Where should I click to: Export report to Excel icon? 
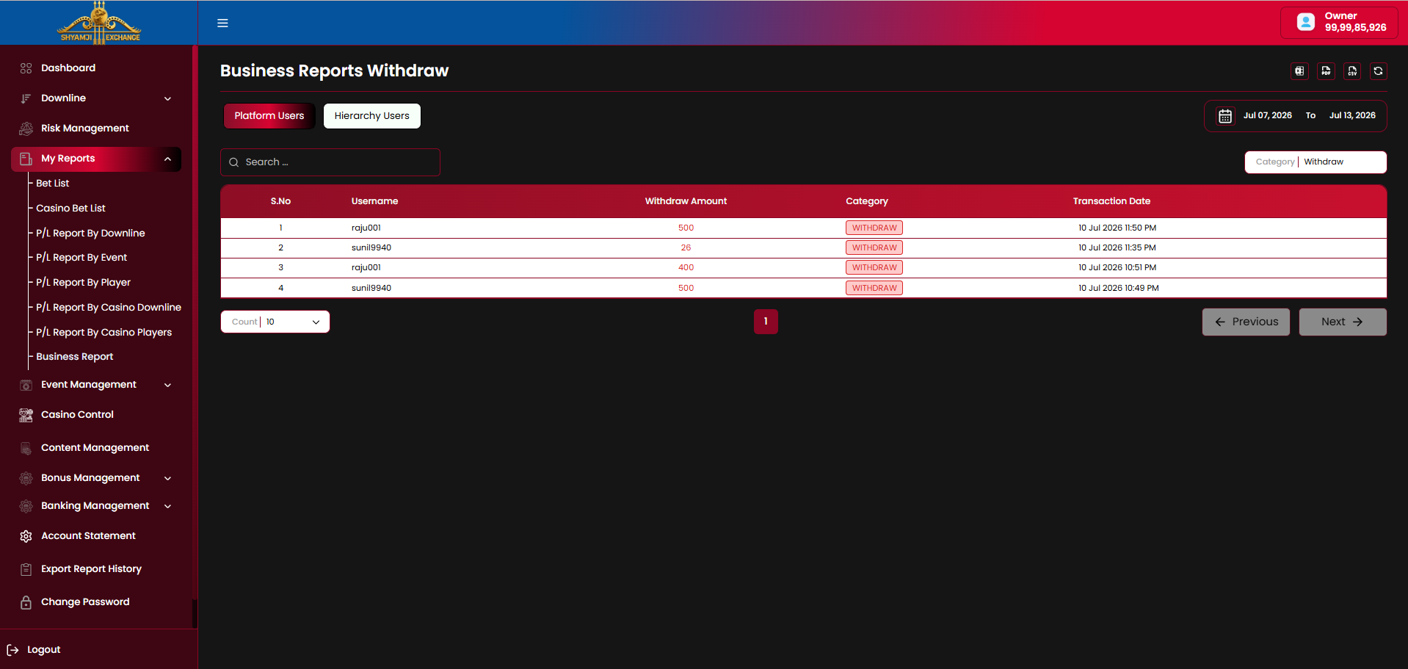(x=1299, y=71)
